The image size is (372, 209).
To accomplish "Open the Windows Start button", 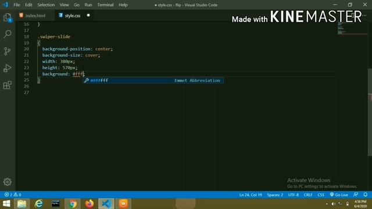I will pyautogui.click(x=6, y=204).
